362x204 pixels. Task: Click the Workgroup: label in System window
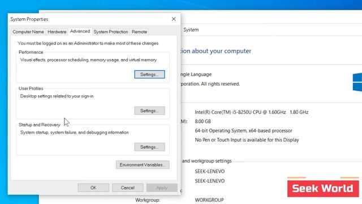click(148, 200)
